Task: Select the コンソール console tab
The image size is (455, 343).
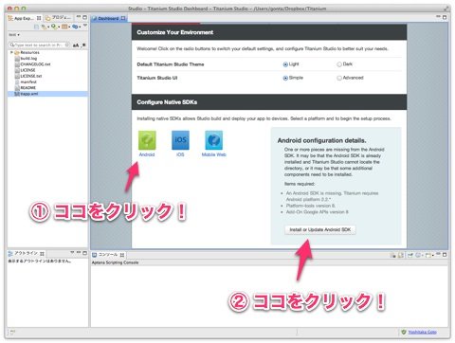Action: click(x=108, y=255)
